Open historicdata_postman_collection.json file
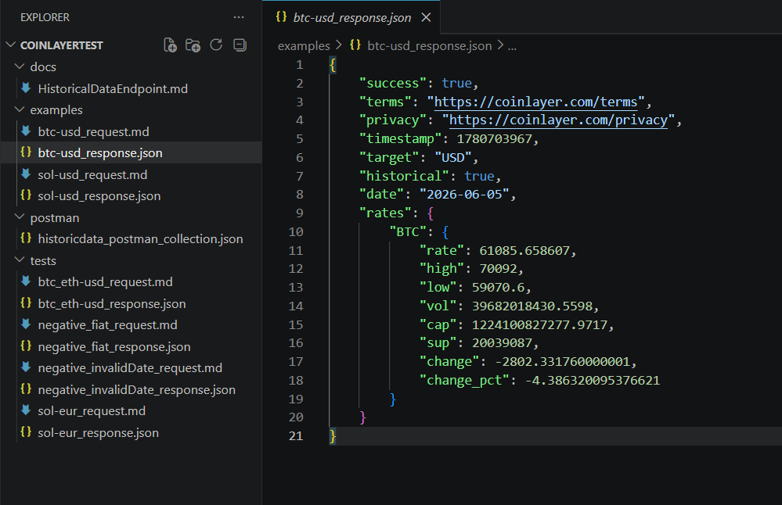The image size is (782, 505). [x=131, y=239]
